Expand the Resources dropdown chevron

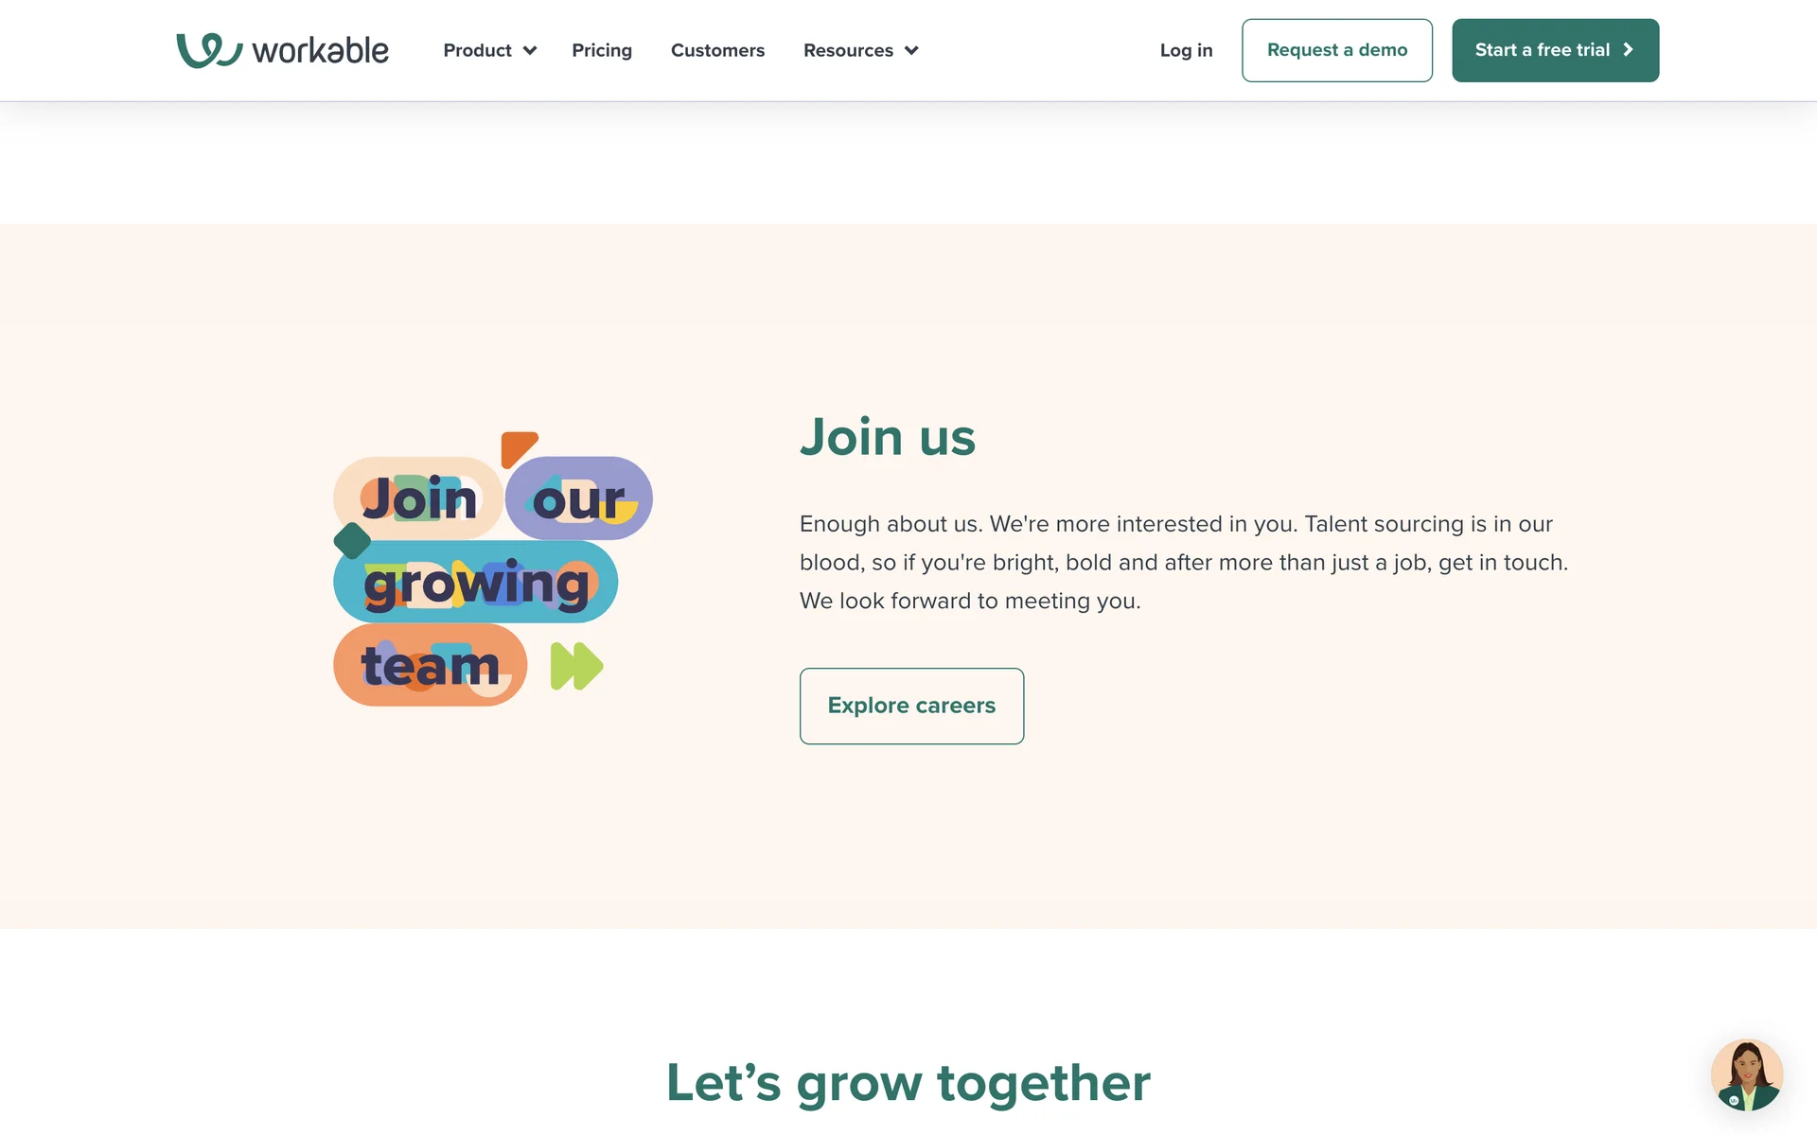(x=911, y=50)
